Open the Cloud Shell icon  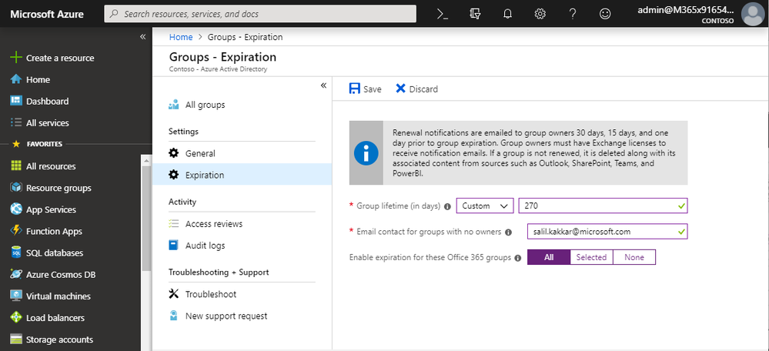(443, 14)
